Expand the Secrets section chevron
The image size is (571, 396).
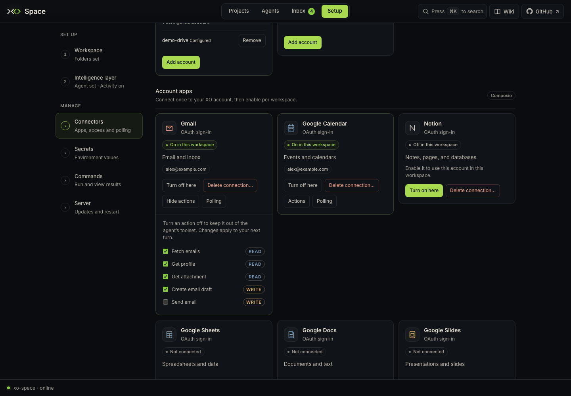click(x=65, y=153)
